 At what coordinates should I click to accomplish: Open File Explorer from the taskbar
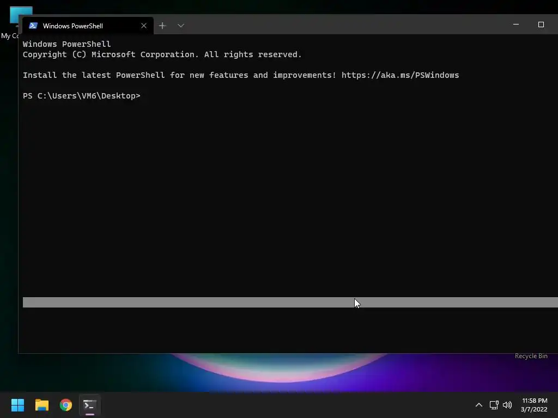[41, 405]
